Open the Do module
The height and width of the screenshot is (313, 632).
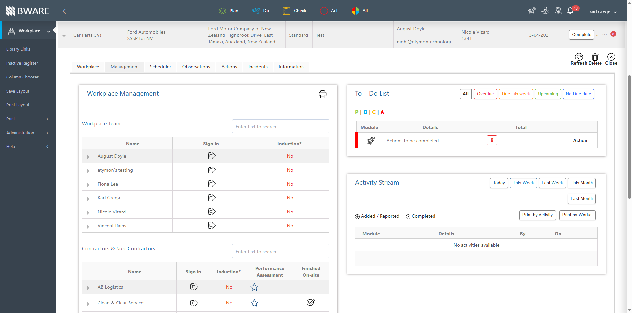(260, 11)
